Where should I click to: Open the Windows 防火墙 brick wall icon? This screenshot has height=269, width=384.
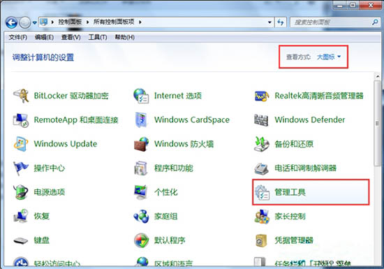point(142,144)
